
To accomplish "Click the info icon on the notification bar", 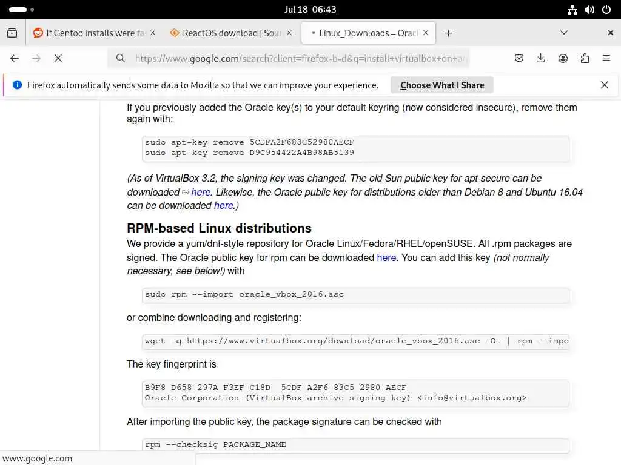I will click(18, 85).
